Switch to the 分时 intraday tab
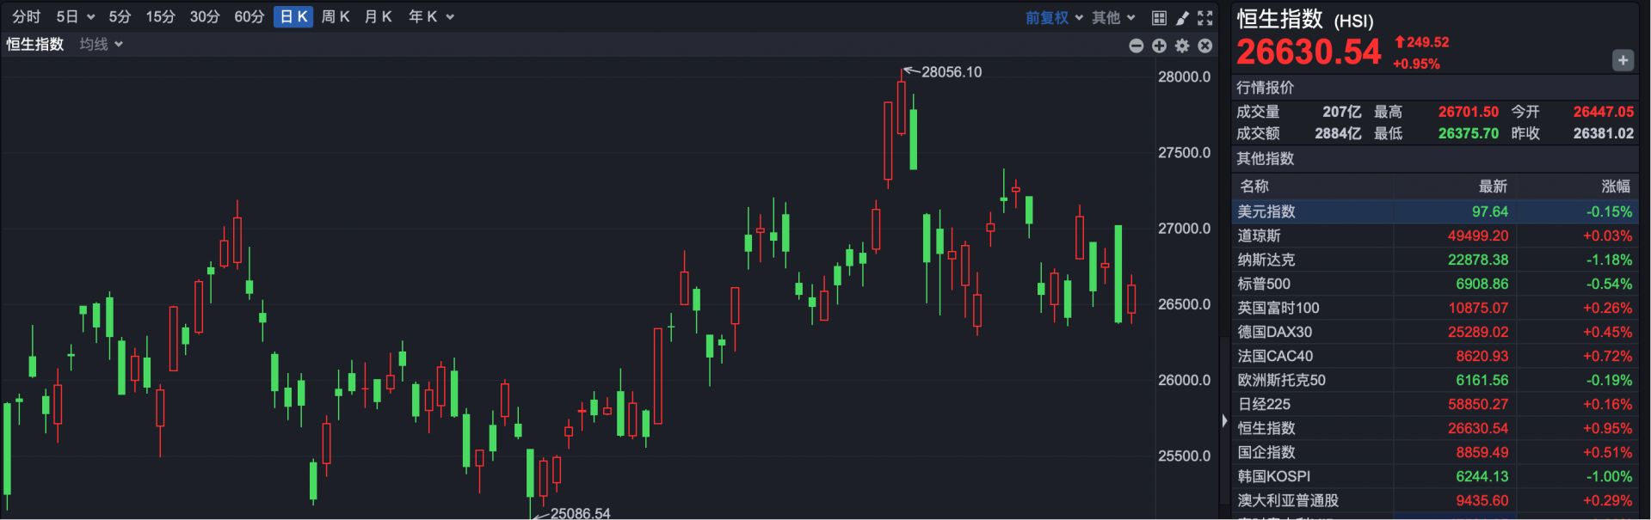The width and height of the screenshot is (1651, 520). [26, 17]
